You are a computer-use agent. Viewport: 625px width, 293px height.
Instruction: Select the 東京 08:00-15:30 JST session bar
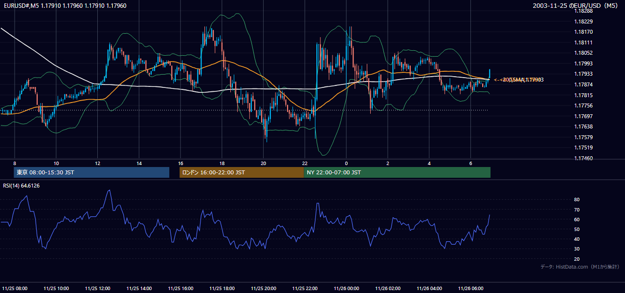pyautogui.click(x=91, y=172)
